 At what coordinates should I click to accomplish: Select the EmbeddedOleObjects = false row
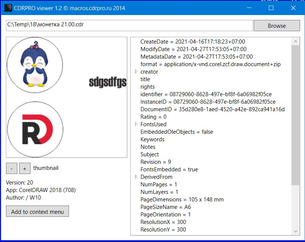pyautogui.click(x=177, y=132)
